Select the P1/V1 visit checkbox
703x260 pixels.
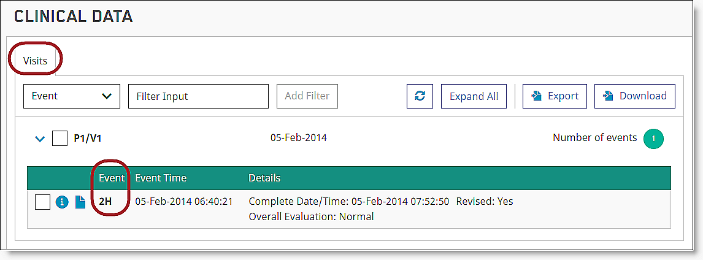(60, 139)
